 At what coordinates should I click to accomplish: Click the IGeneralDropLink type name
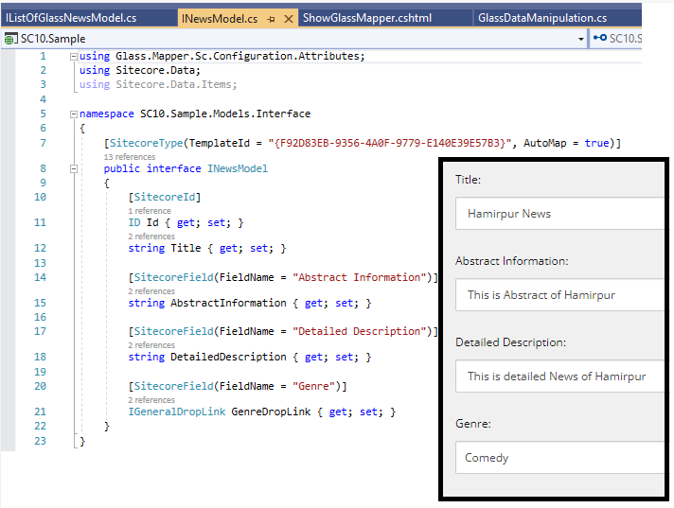(x=177, y=412)
